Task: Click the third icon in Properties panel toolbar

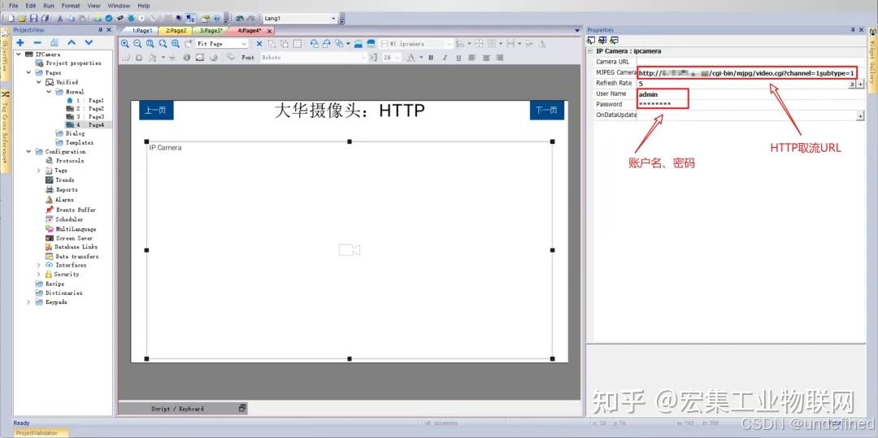Action: 615,40
